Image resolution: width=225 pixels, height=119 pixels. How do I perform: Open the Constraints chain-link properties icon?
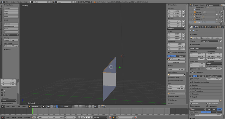click(x=208, y=27)
